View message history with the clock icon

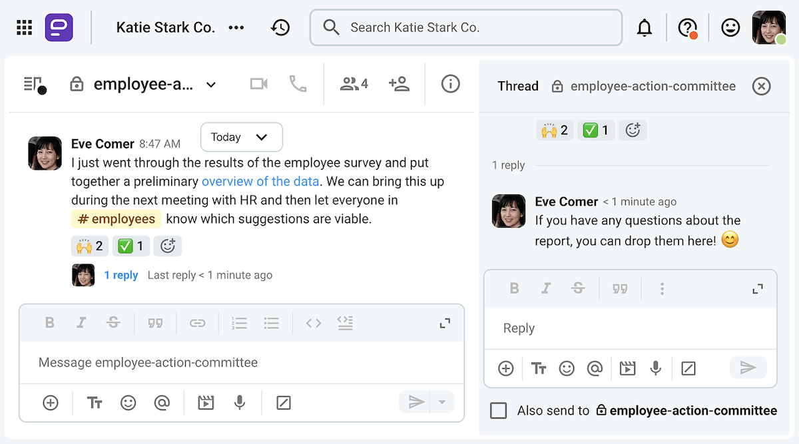[x=280, y=27]
